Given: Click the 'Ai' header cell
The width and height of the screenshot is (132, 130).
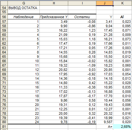Looking at the screenshot, I should coord(123,17).
